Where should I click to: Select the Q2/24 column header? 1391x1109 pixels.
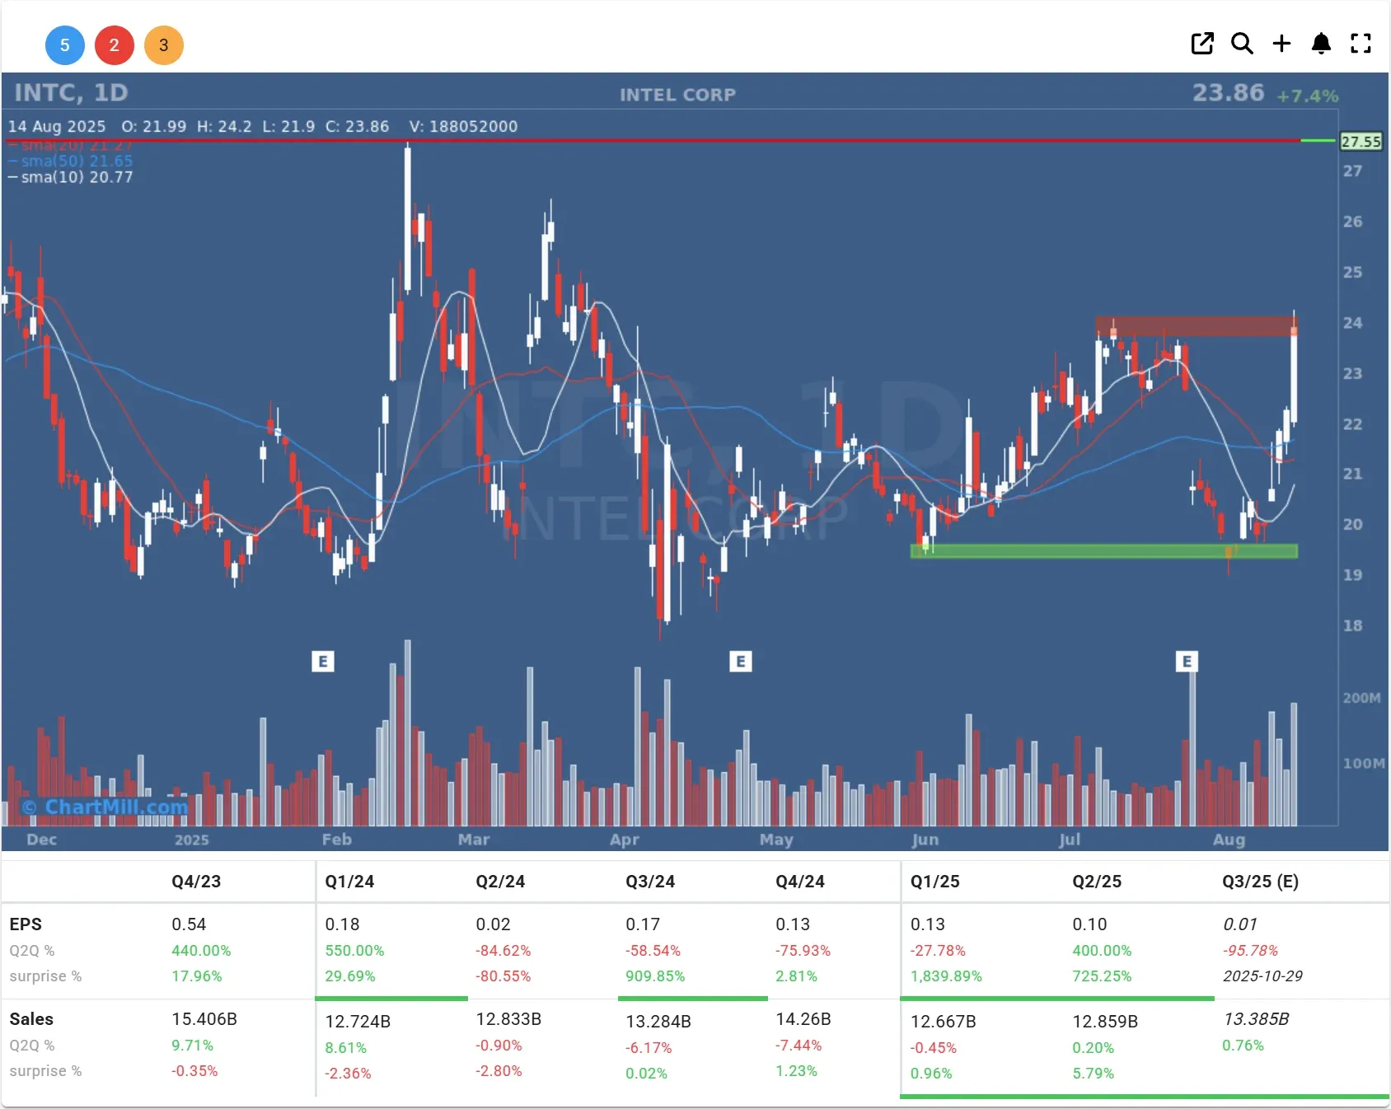(x=500, y=881)
